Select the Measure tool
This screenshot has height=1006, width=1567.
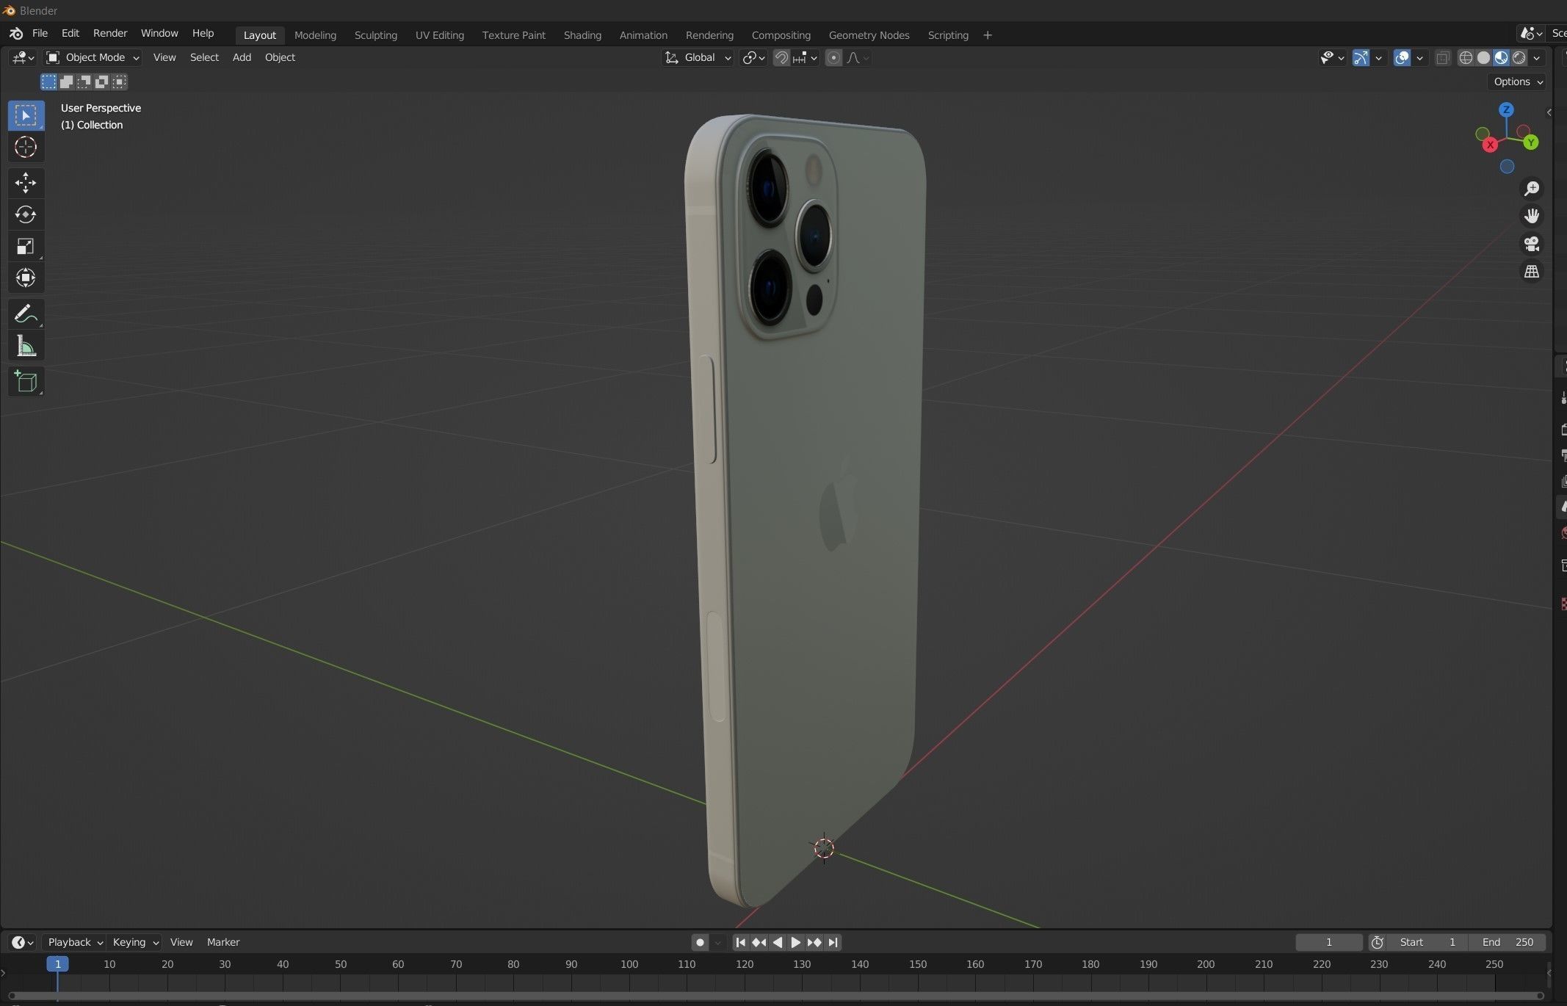click(26, 347)
